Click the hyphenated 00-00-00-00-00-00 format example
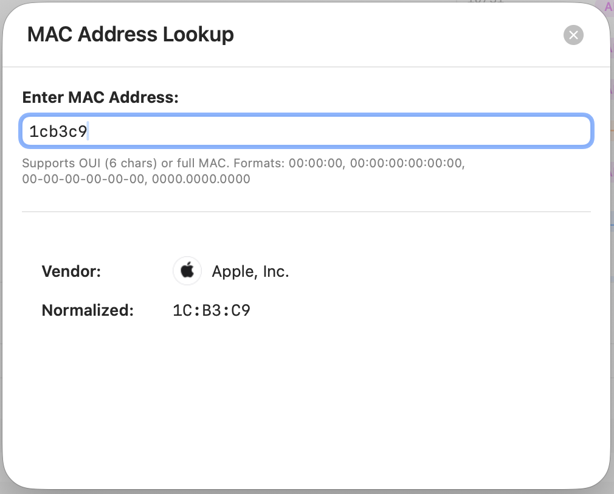Screen dimensions: 614x494 click(x=84, y=179)
